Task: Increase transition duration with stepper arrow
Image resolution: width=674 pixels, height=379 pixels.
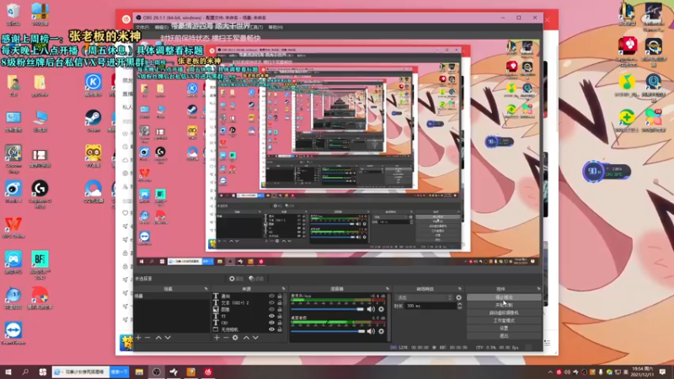Action: (x=459, y=304)
